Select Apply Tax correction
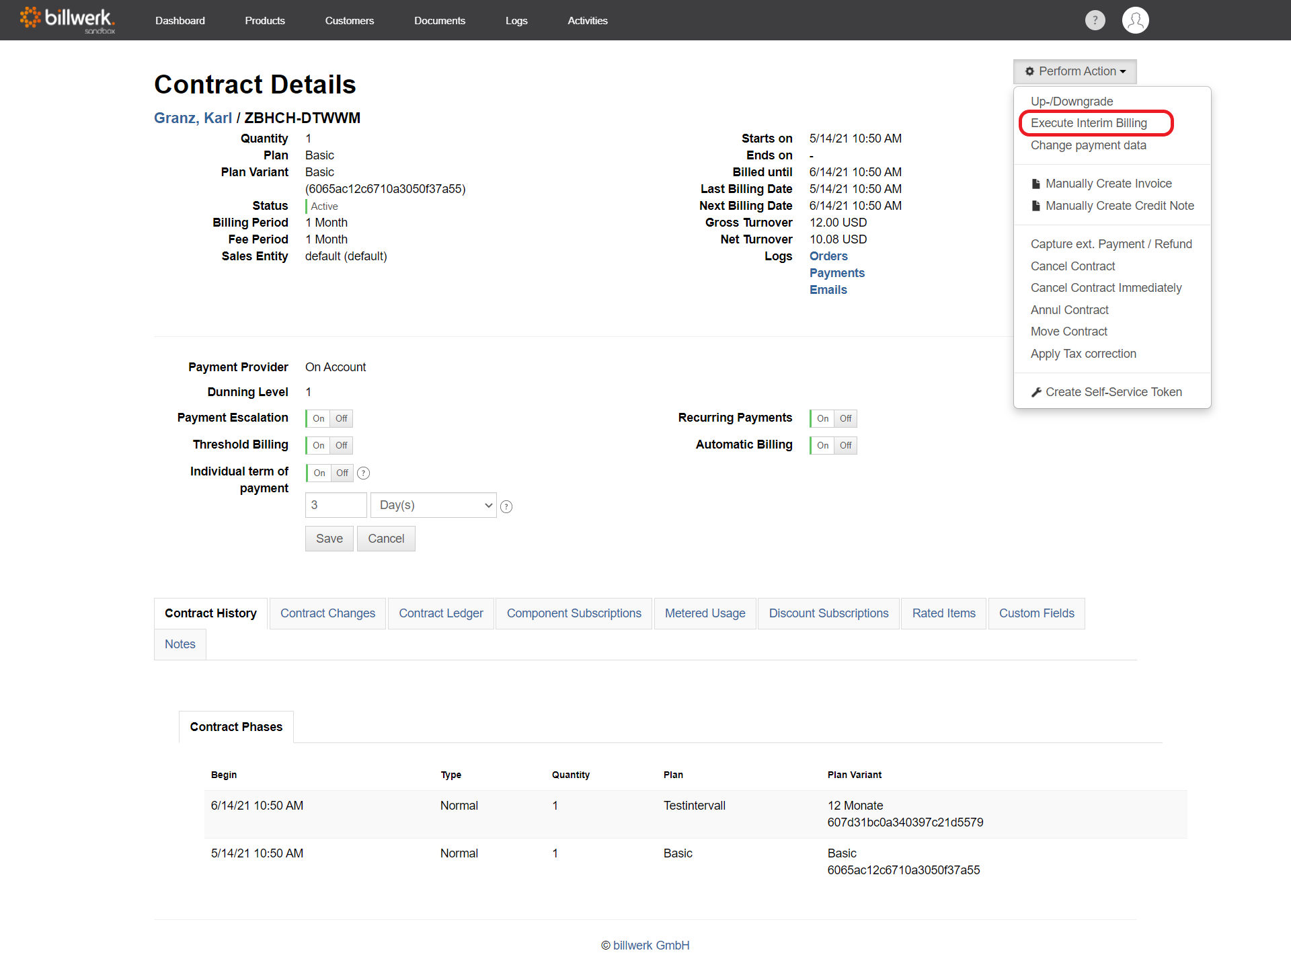Viewport: 1291px width, 963px height. point(1083,354)
